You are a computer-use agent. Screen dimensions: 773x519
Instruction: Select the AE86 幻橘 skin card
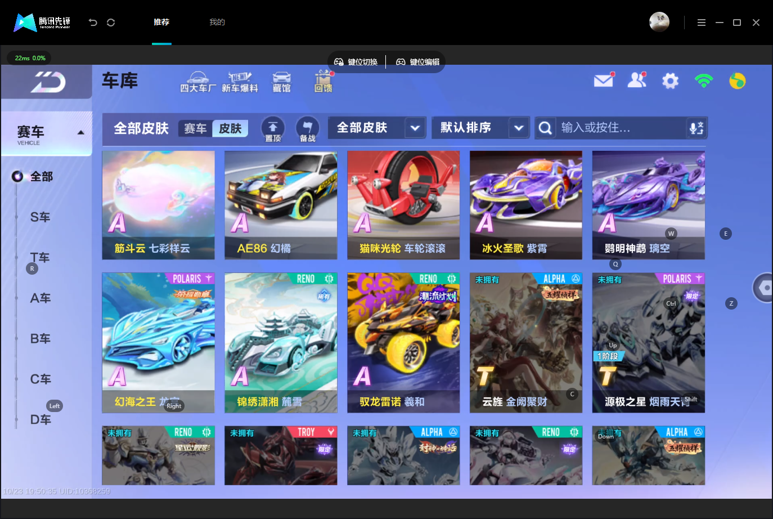281,205
